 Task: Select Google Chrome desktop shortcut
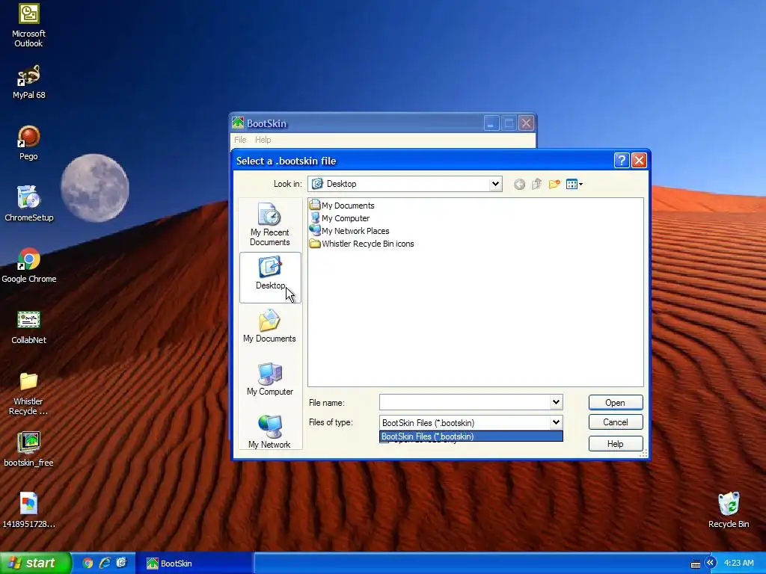28,265
